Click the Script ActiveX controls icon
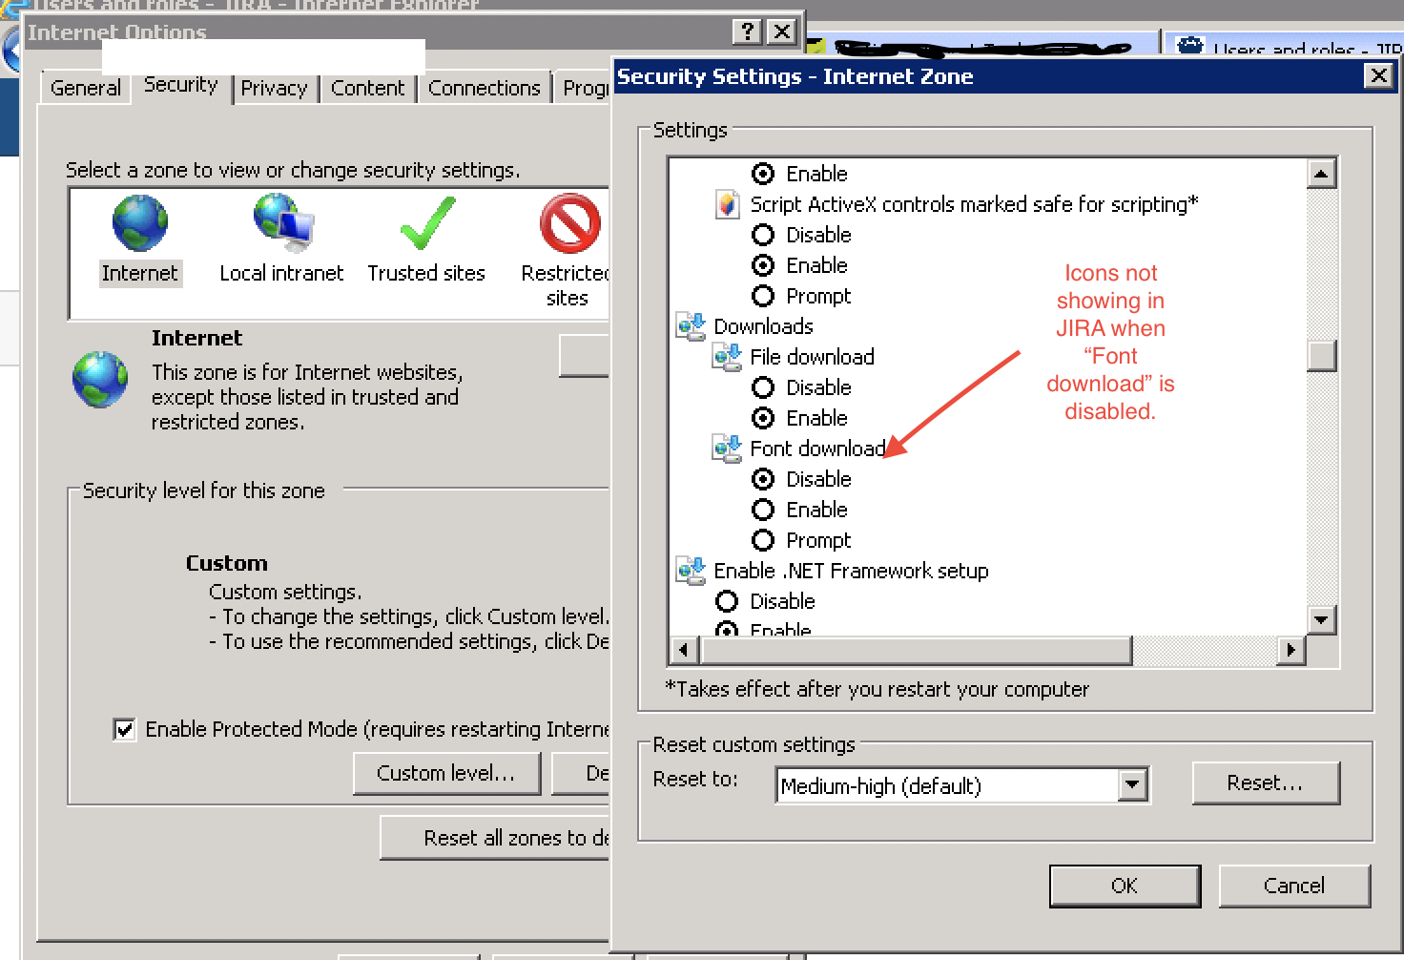Viewport: 1404px width, 960px height. pos(727,203)
